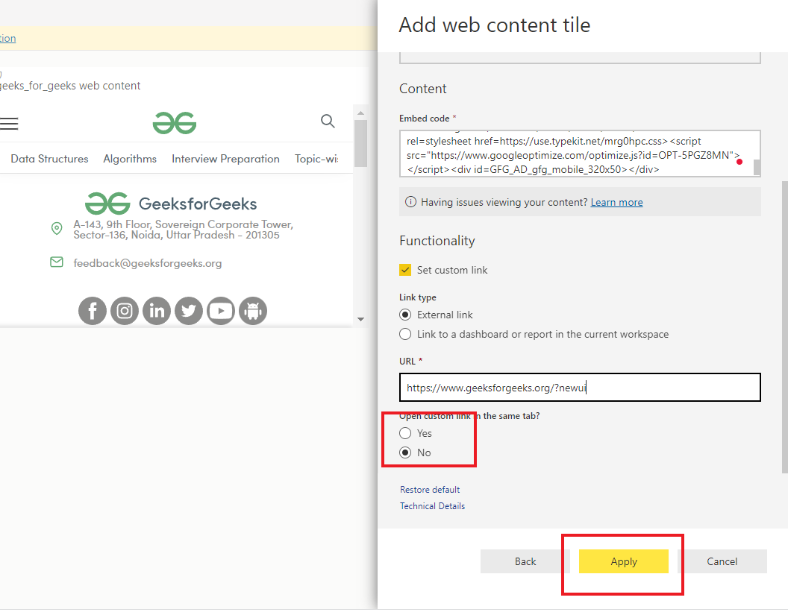This screenshot has width=788, height=615.
Task: Choose Yes for opening in same tab
Action: click(405, 433)
